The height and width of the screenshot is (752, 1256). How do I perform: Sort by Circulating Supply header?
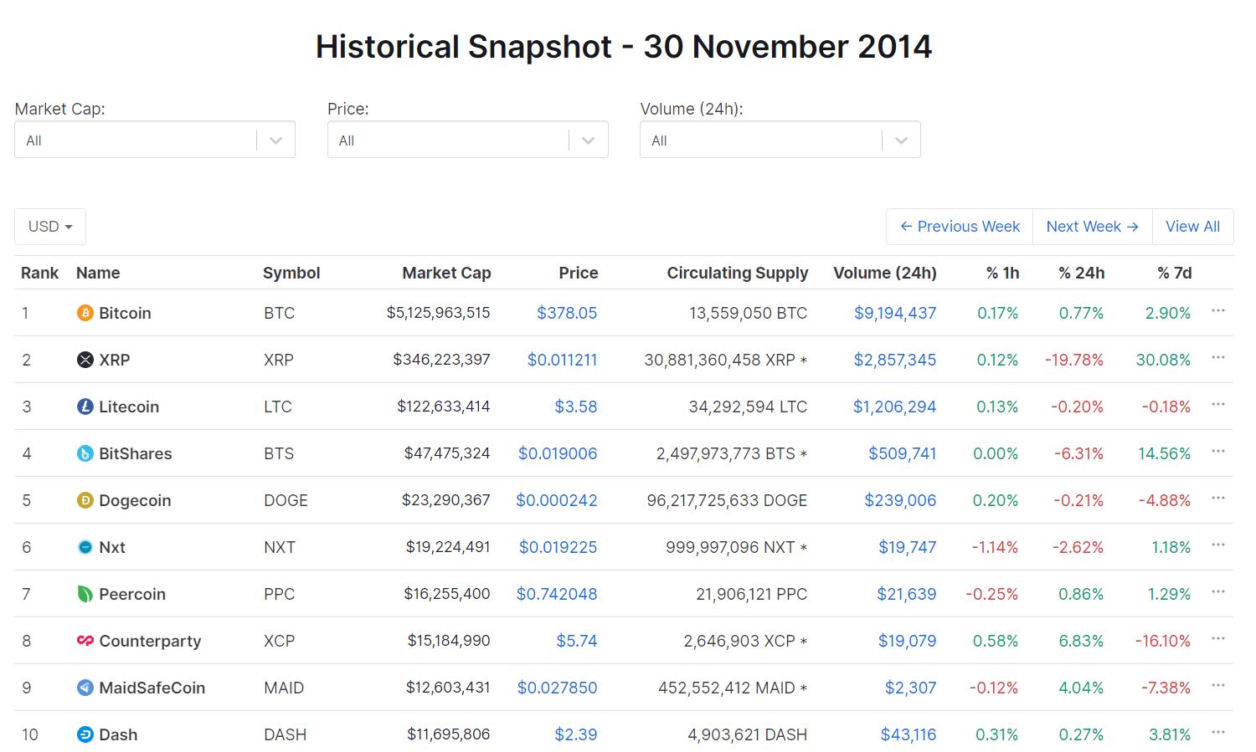(x=738, y=273)
